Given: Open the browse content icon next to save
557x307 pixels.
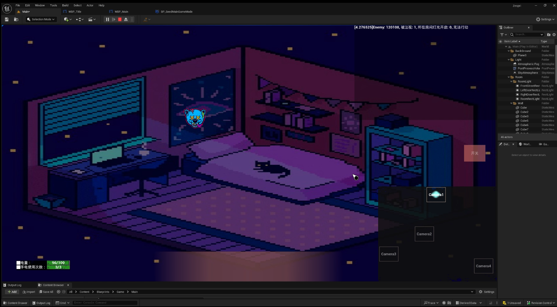Looking at the screenshot, I should pos(16,19).
